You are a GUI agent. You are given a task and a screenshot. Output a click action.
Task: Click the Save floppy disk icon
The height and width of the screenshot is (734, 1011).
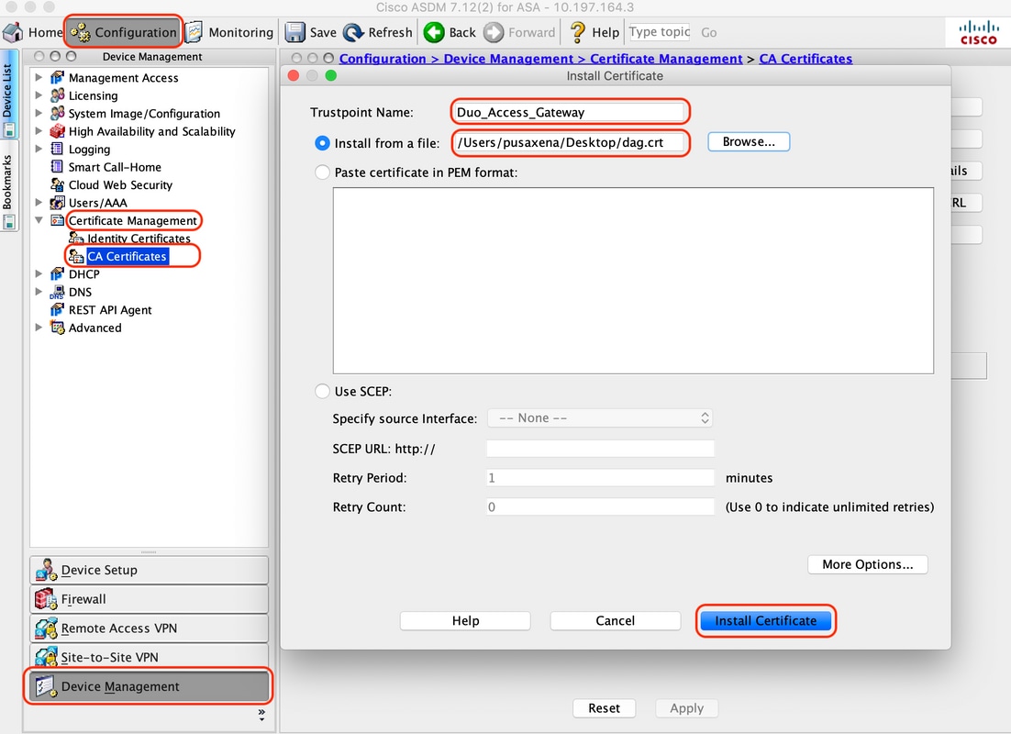coord(294,32)
